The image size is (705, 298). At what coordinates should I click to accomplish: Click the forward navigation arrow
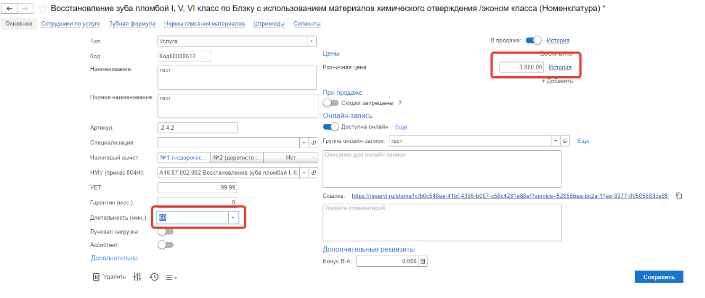(25, 9)
